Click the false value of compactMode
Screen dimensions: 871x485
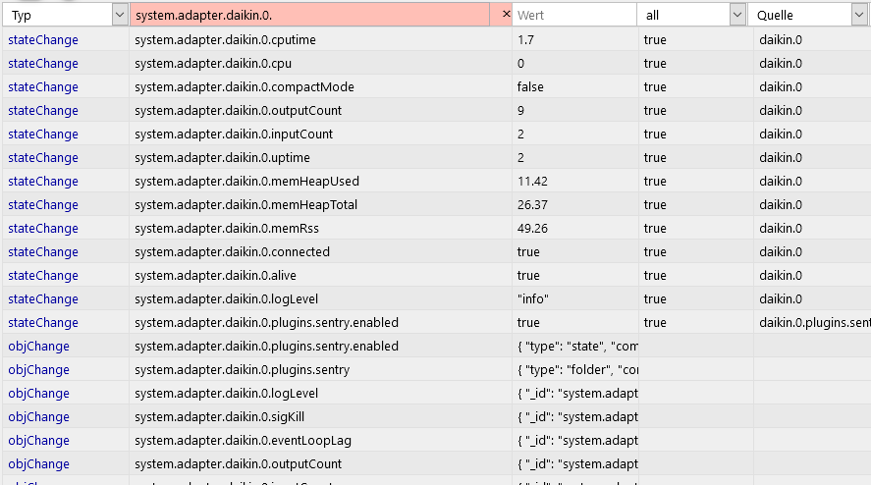click(530, 87)
